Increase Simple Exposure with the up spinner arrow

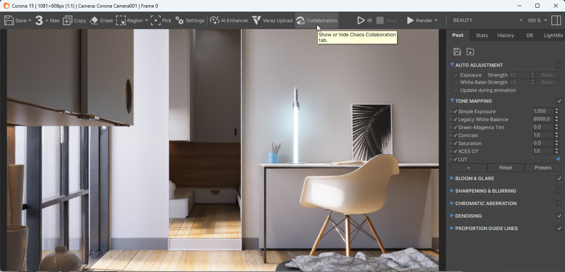[557, 110]
